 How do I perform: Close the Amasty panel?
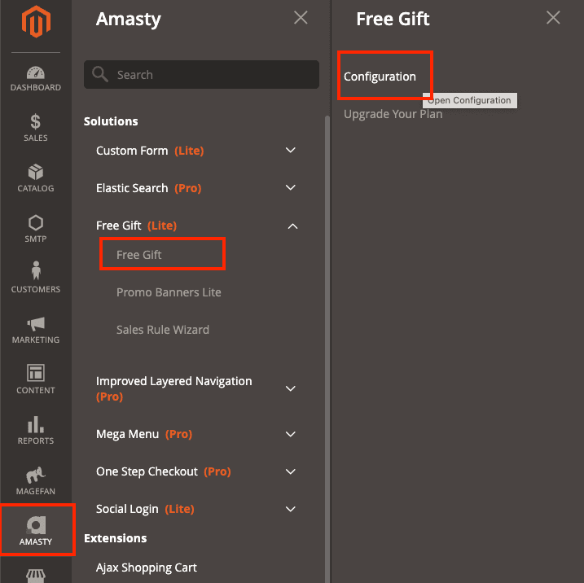click(x=301, y=17)
